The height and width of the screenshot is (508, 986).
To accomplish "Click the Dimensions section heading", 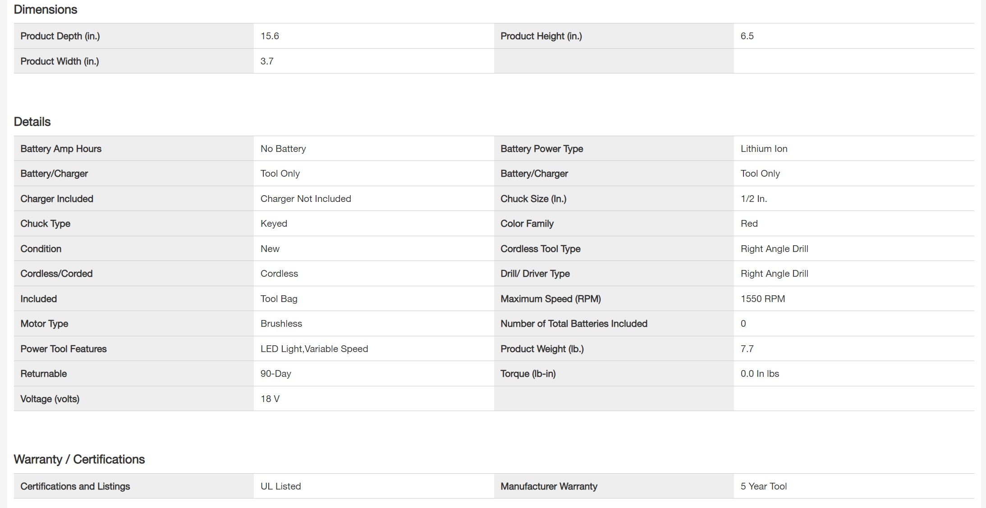I will coord(46,9).
